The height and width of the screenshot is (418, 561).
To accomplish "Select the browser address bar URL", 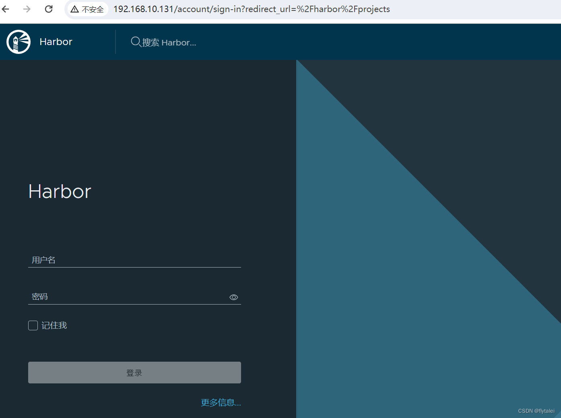I will click(x=252, y=9).
